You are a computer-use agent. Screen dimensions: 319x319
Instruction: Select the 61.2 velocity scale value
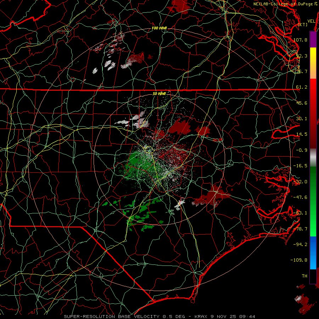302,87
